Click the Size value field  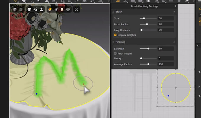(x=166, y=18)
